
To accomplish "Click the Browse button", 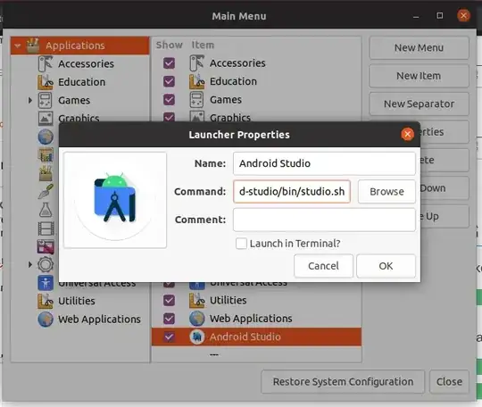I will [x=386, y=192].
